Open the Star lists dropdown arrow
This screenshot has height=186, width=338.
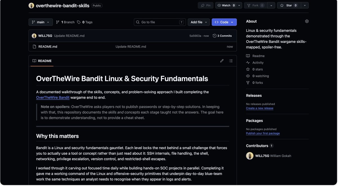coord(305,5)
